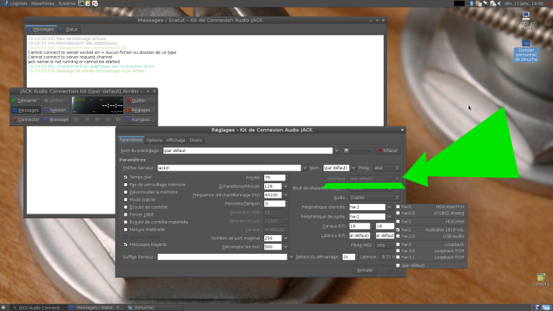Select the Affichage tab in Réglages
Screen dimensions: 553x311
(176, 140)
